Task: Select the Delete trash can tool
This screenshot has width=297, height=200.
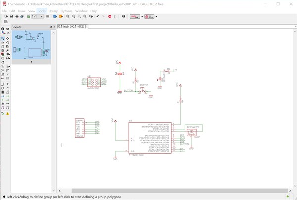Action: click(3, 50)
